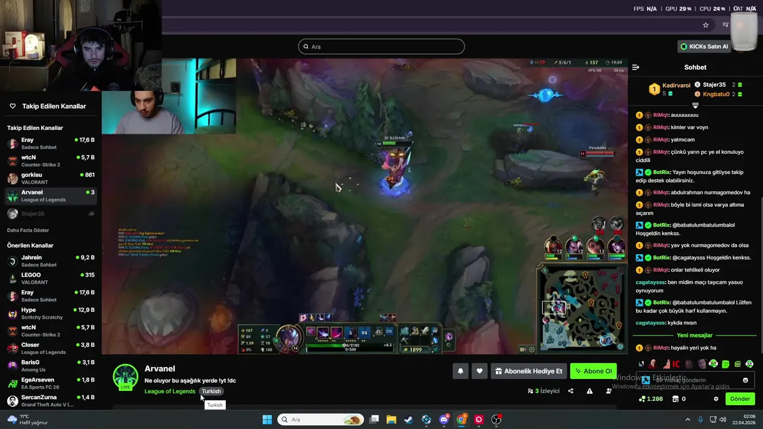
Task: Open the EgeArseven EA Sports FC channel
Action: (x=51, y=383)
